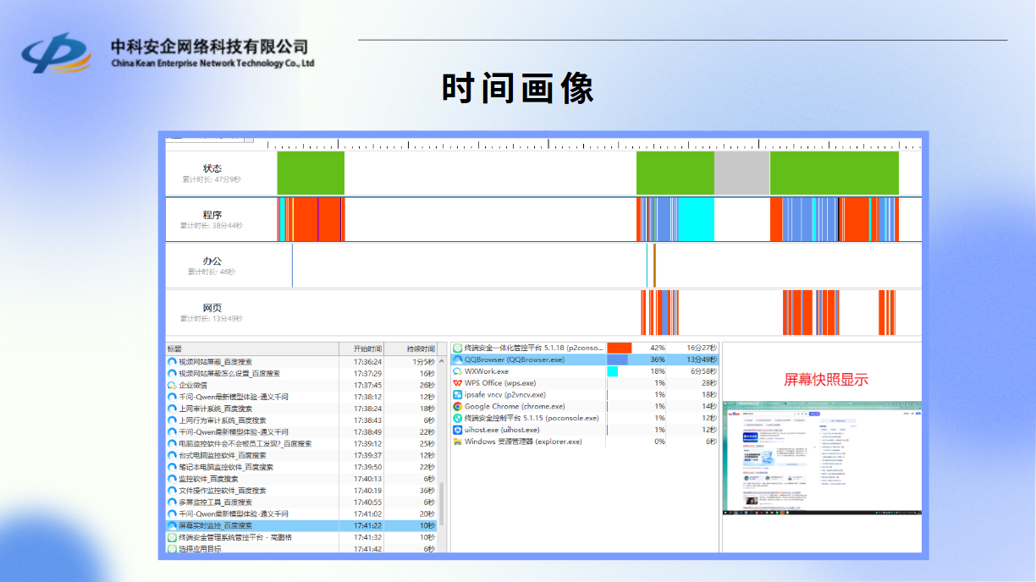
Task: Click the icon beside 台式电脑监控软件_百度搜索
Action: click(x=172, y=455)
